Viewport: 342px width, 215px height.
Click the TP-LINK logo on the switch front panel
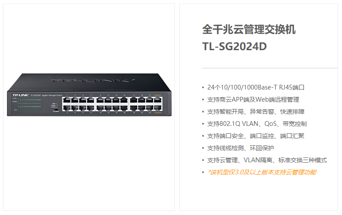click(x=20, y=95)
